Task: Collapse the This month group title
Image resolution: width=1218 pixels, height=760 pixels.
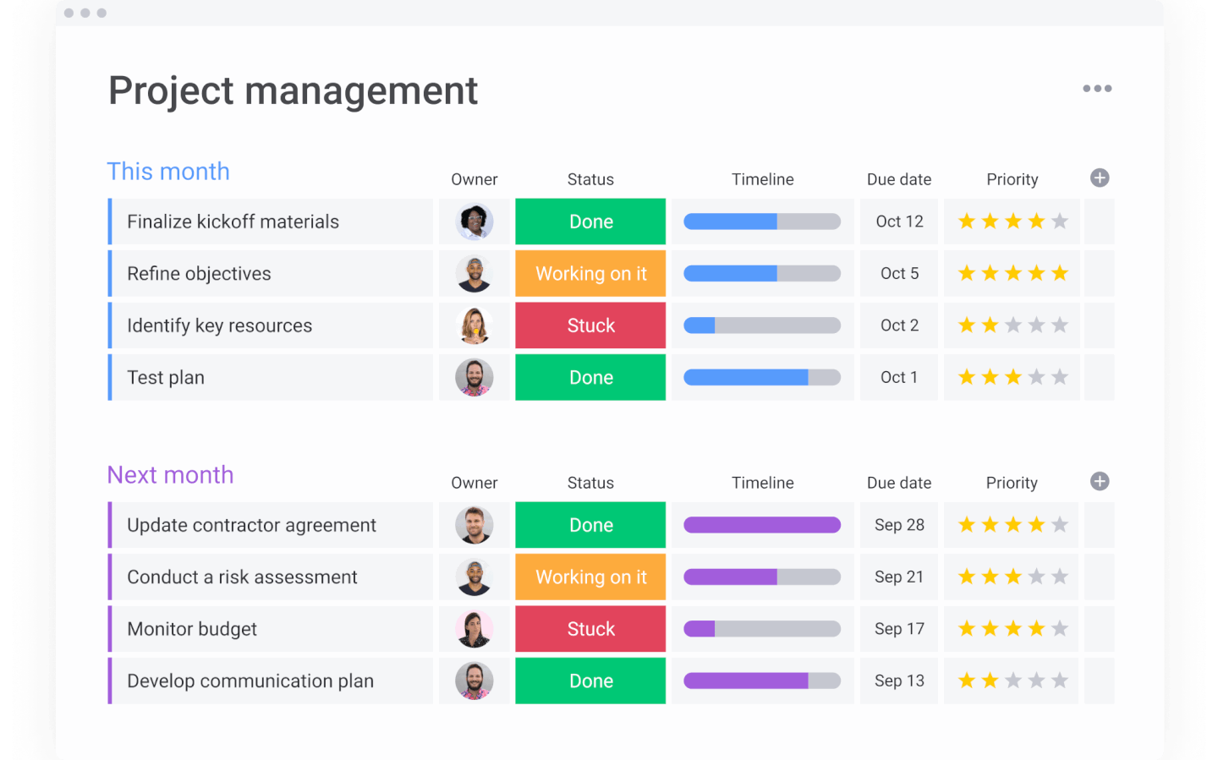Action: point(168,171)
